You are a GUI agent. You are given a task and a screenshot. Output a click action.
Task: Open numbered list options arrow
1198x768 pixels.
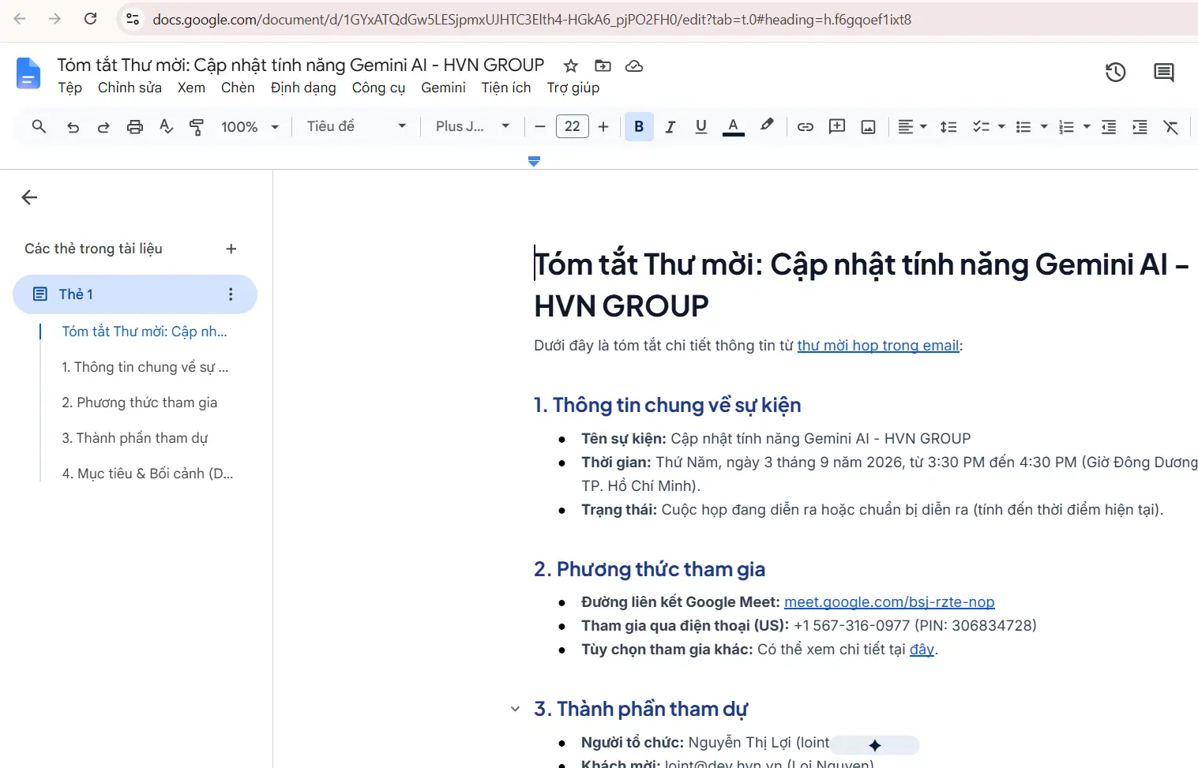coord(1087,127)
